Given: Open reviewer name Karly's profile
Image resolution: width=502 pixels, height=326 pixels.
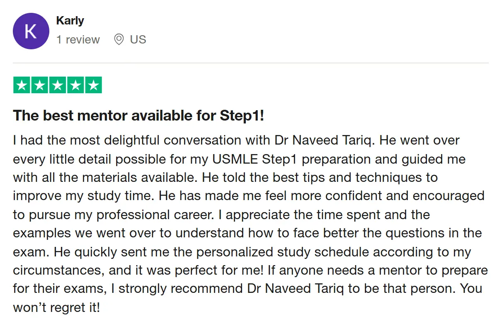Looking at the screenshot, I should tap(70, 21).
